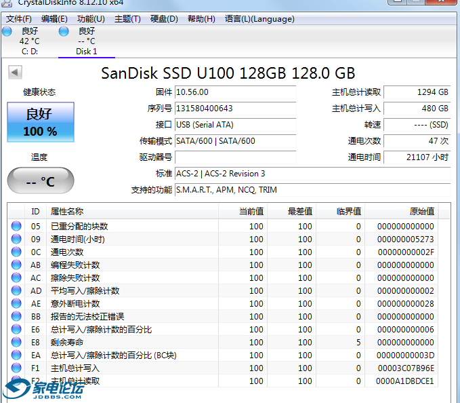Viewport: 460px width, 403px height.
Task: Select the 0C 通电次数 attribute row
Action: (223, 252)
